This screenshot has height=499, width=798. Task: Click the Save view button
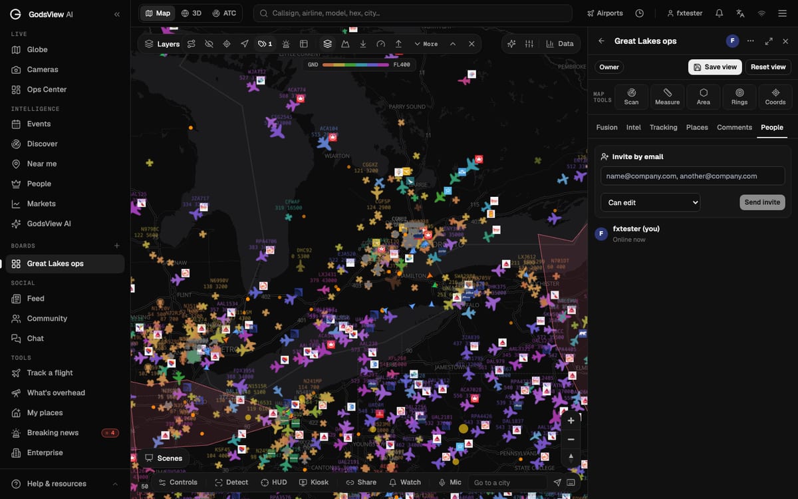tap(715, 67)
